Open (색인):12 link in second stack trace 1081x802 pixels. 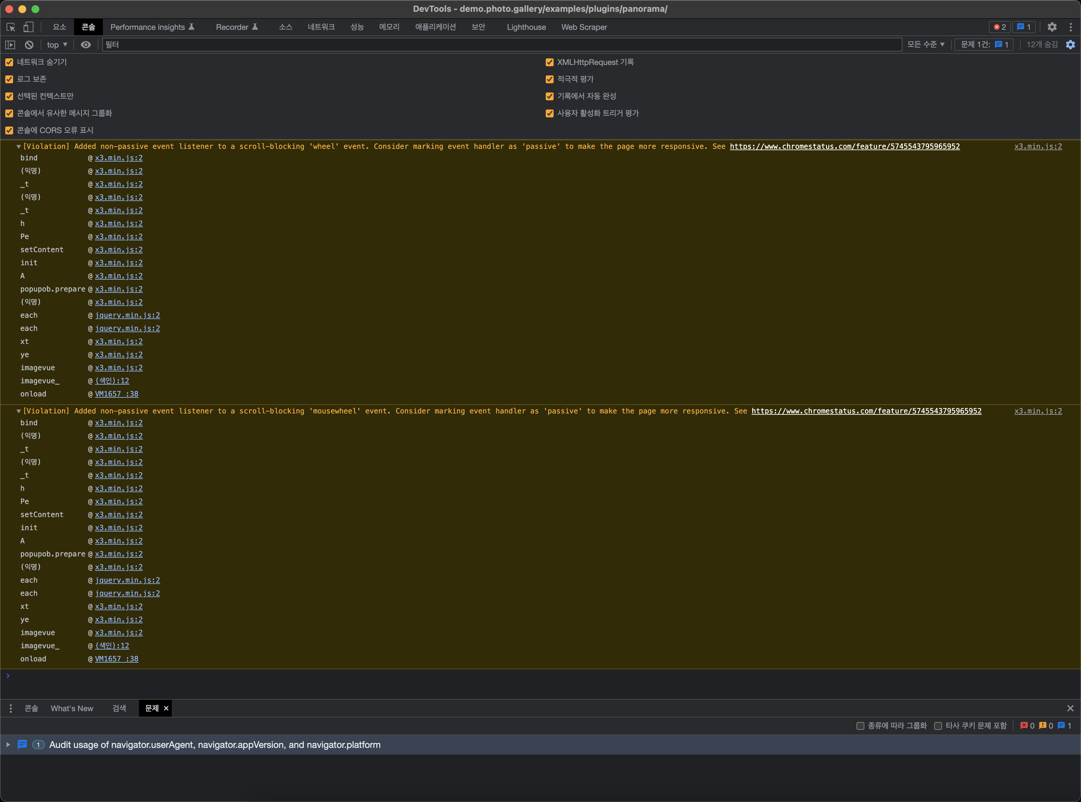point(112,646)
